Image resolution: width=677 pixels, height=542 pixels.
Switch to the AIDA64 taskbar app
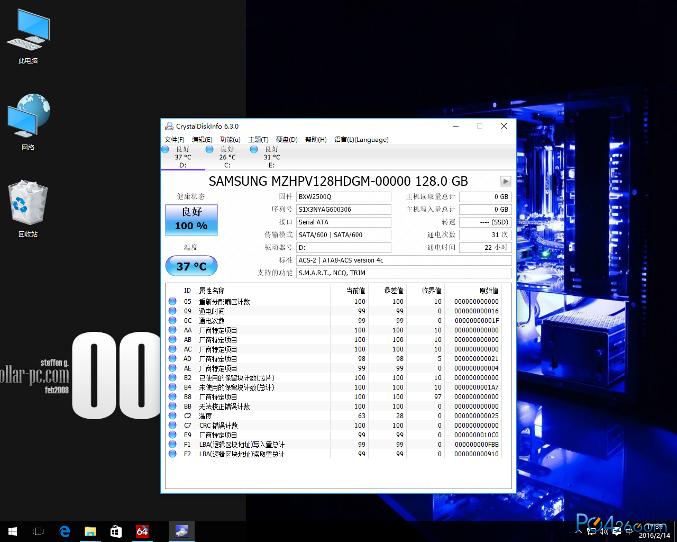(142, 531)
